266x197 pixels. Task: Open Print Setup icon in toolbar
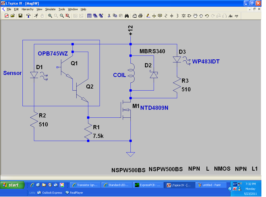point(135,16)
